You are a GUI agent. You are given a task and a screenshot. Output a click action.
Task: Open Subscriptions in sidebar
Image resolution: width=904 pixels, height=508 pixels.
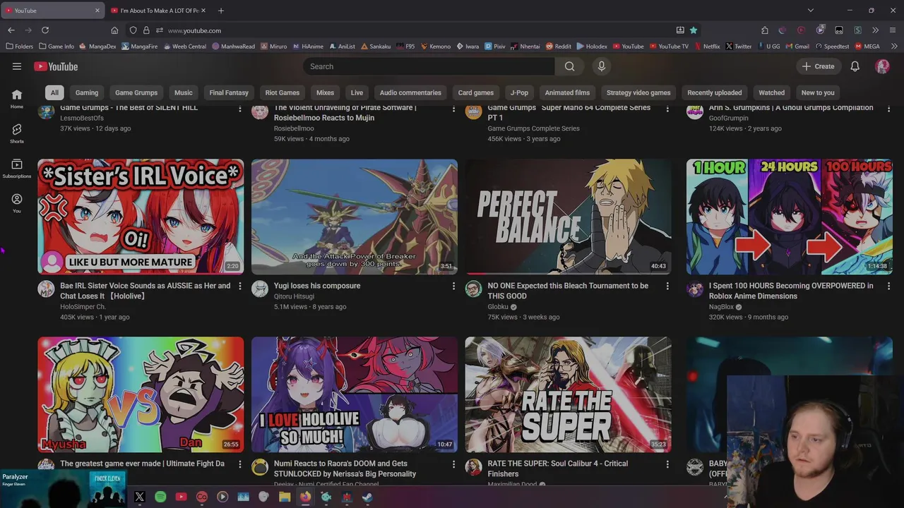pos(17,168)
